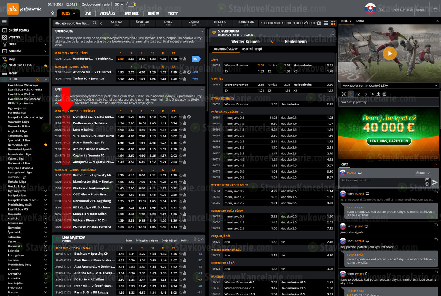Image resolution: width=441 pixels, height=296 pixels.
Task: Show +95 more bets for Werder Bremen match
Action: pos(196,59)
